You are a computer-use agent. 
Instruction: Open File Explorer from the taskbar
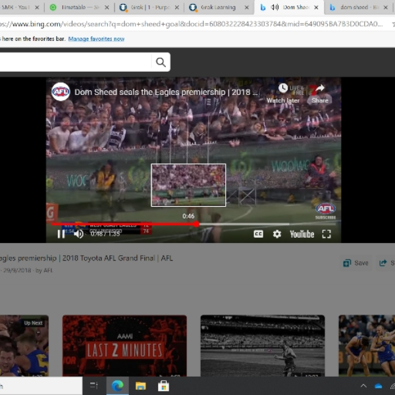coord(141,386)
